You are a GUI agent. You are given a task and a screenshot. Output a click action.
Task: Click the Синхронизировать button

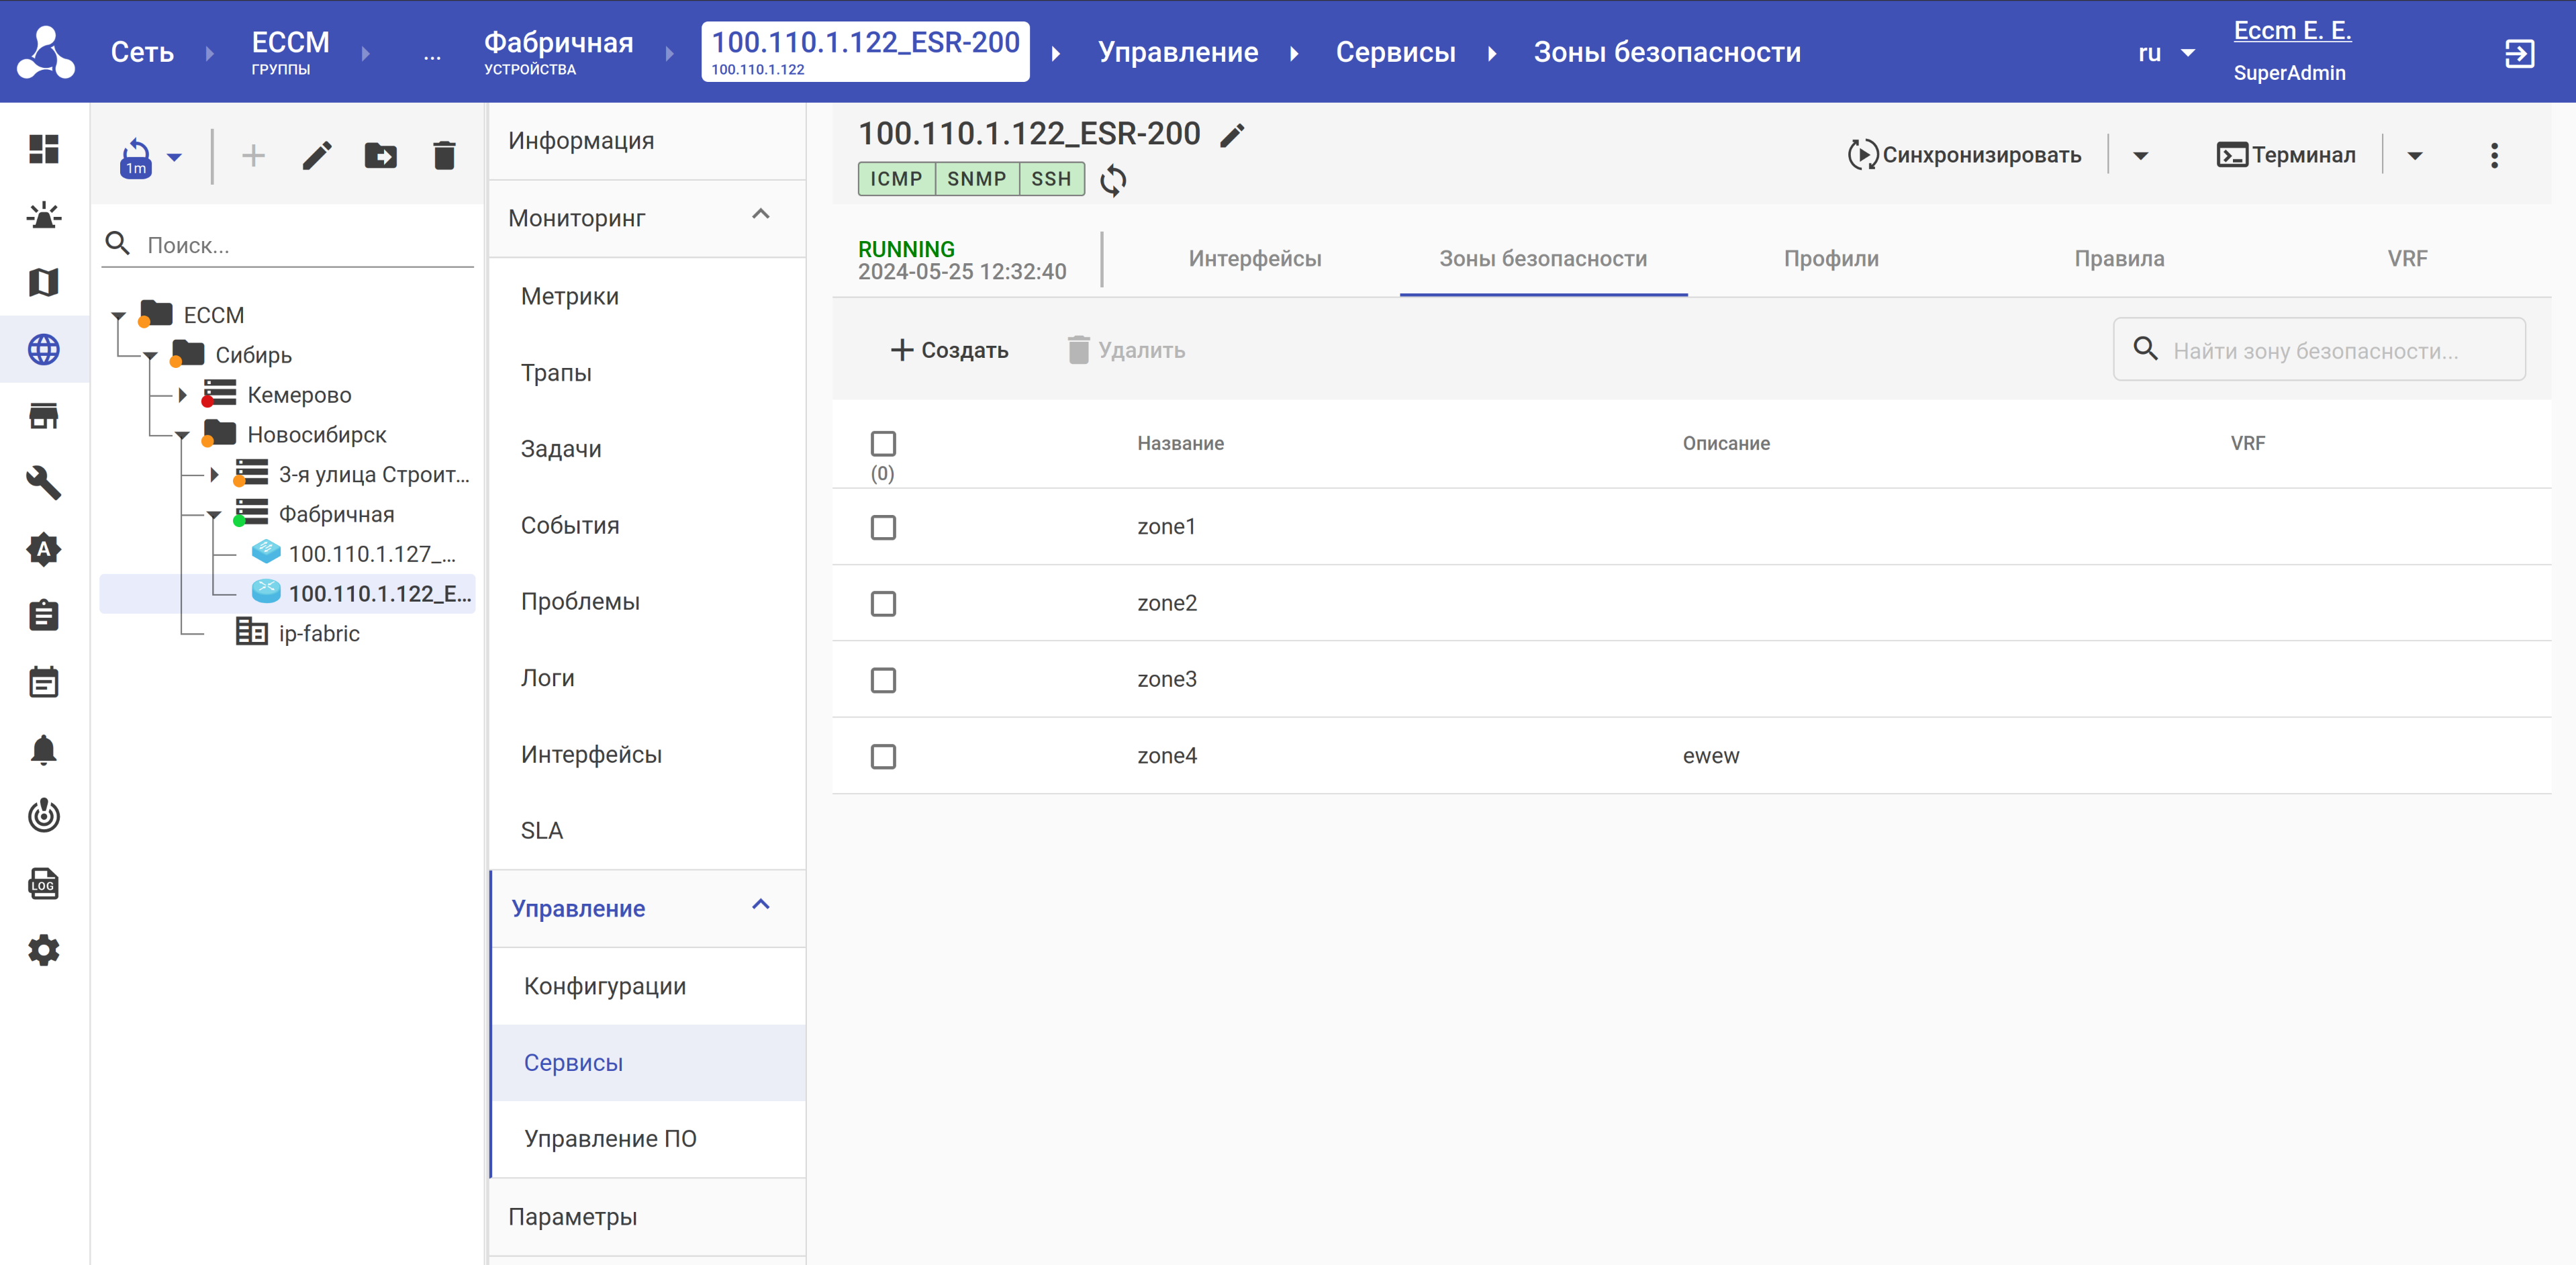[1965, 155]
